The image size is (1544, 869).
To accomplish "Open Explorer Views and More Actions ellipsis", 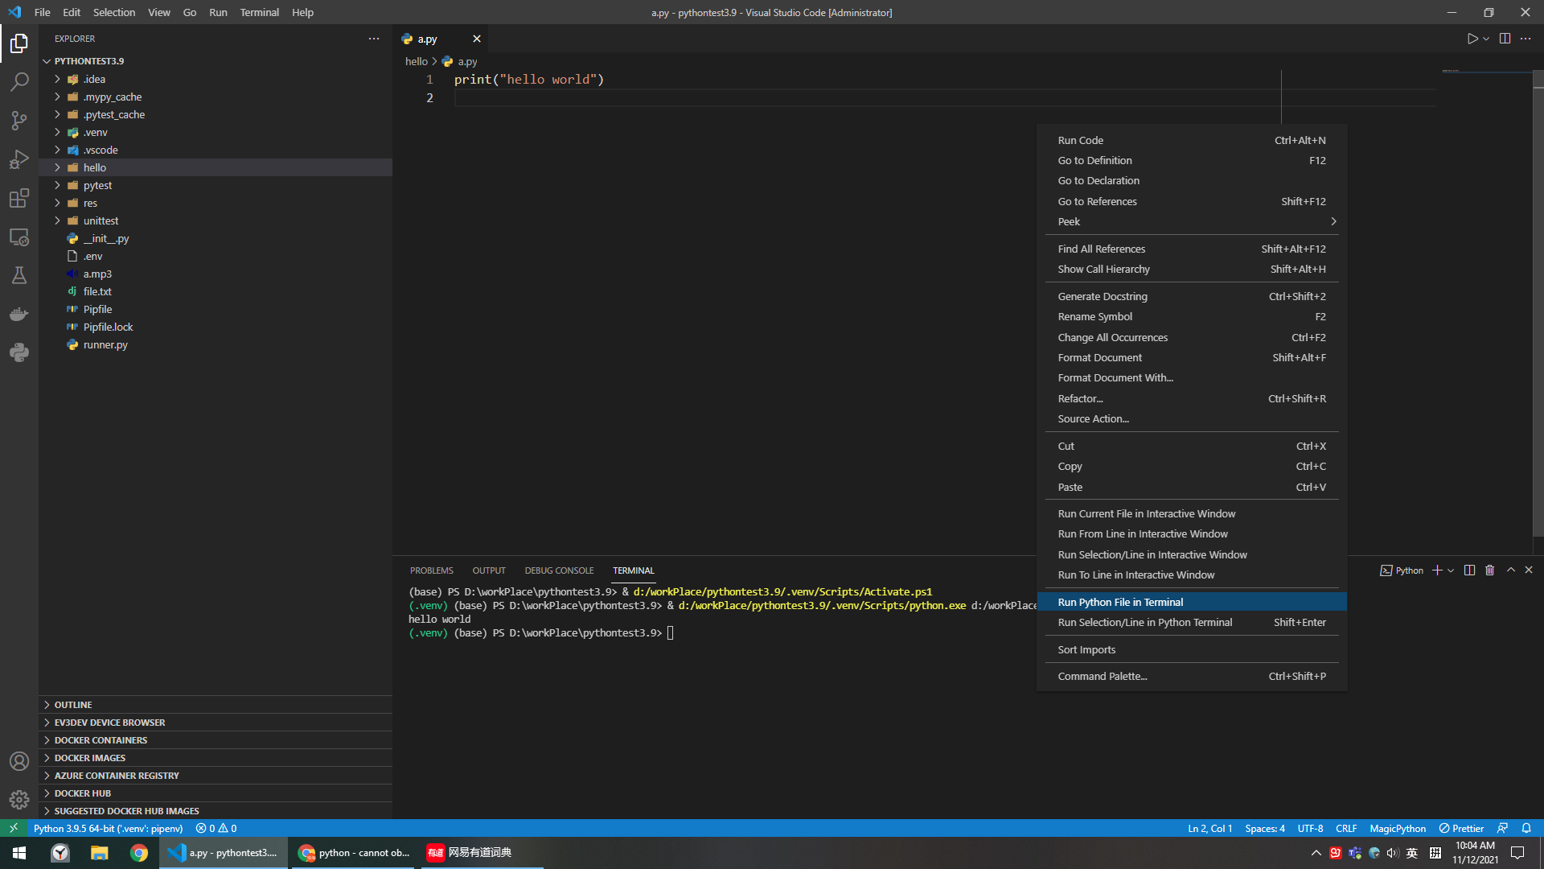I will tap(374, 39).
